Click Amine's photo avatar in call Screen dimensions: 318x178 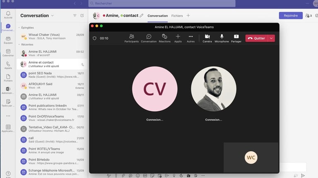pyautogui.click(x=214, y=89)
